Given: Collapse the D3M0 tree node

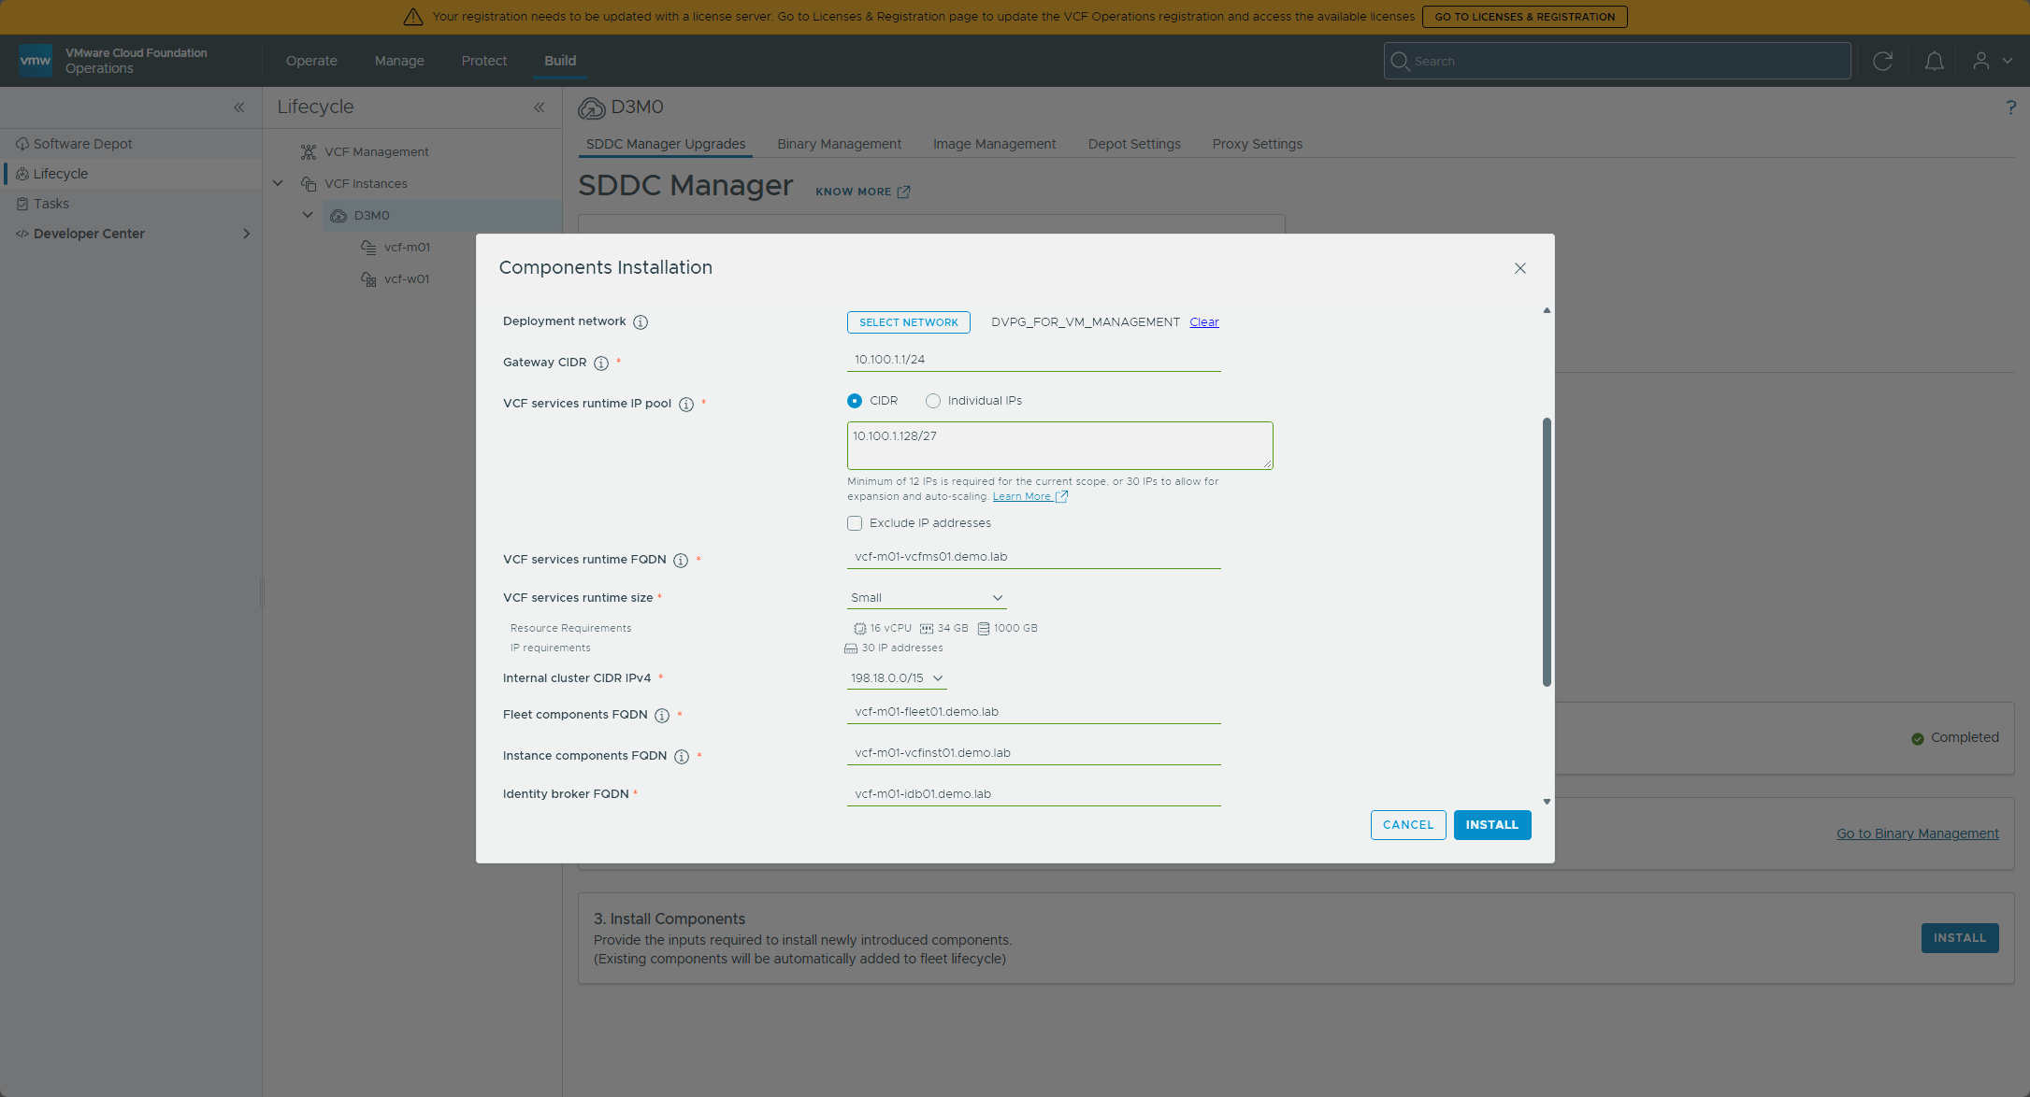Looking at the screenshot, I should 308,215.
